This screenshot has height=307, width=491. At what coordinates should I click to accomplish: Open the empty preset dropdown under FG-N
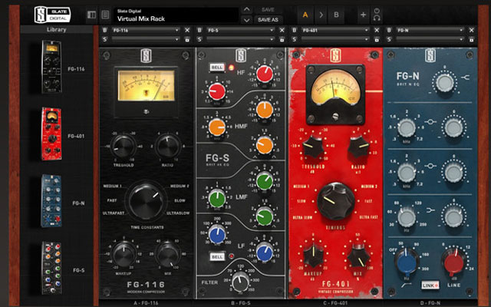coord(430,39)
